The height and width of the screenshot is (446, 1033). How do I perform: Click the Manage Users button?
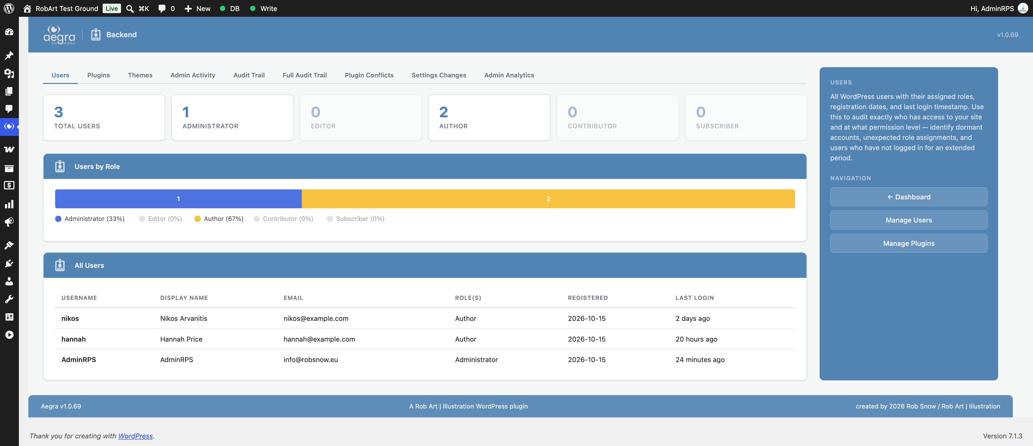908,220
